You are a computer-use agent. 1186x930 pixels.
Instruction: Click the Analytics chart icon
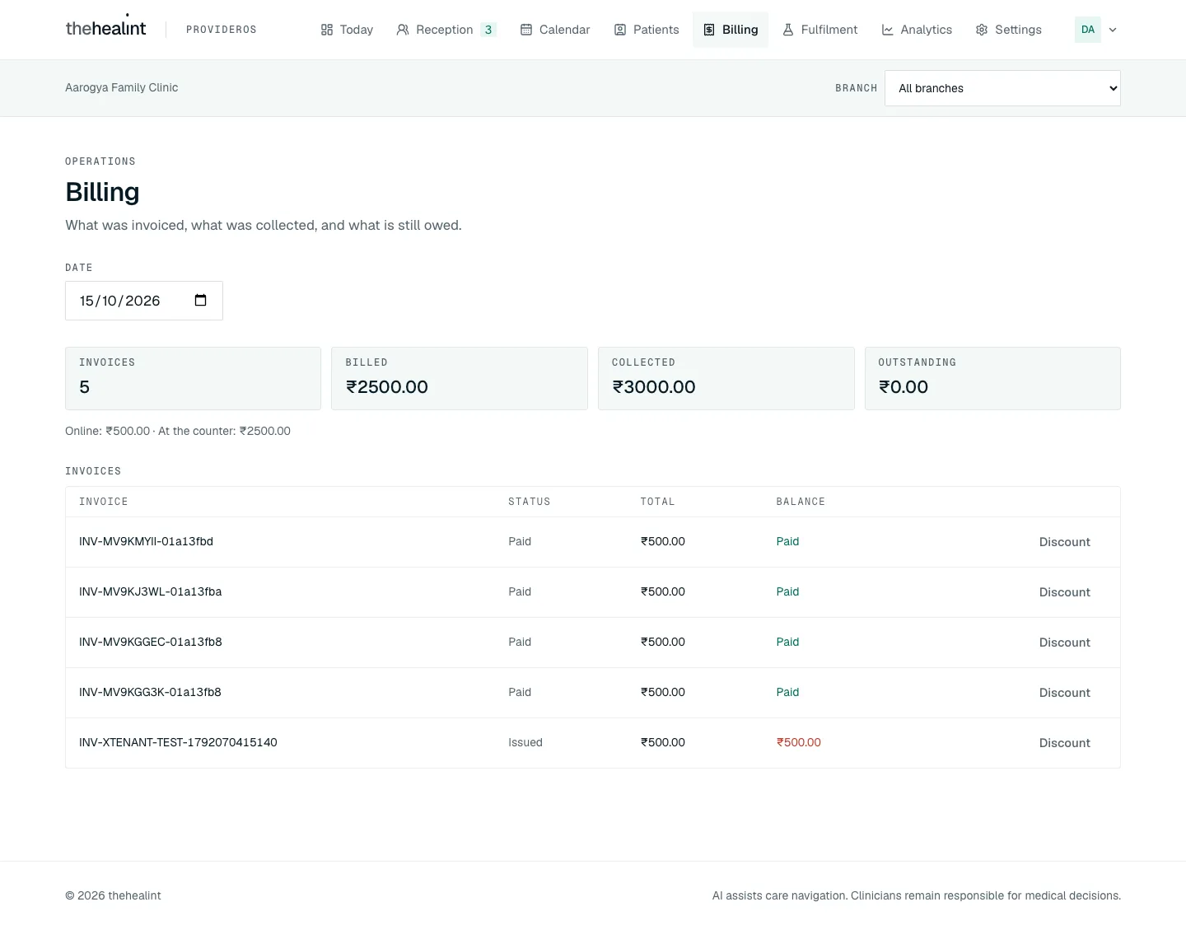coord(888,30)
